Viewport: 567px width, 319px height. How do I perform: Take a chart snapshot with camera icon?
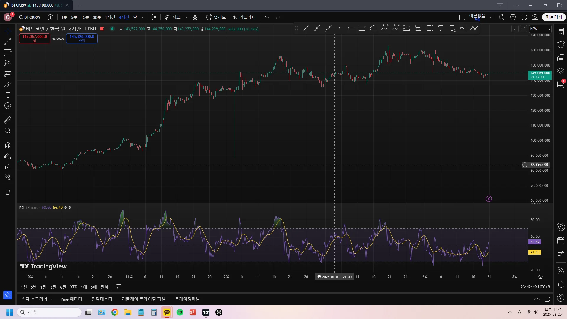tap(535, 17)
